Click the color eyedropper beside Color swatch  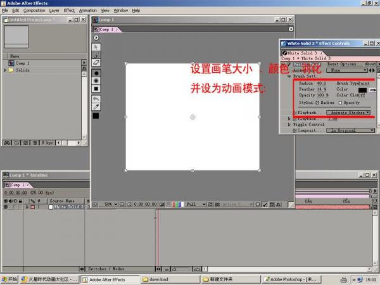tap(373, 90)
